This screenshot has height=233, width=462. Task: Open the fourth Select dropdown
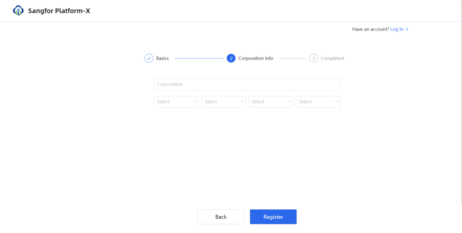click(318, 102)
